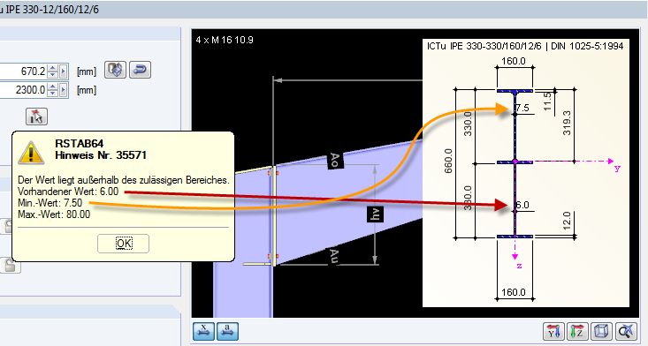Click the 'Max.-Wert: 80.00' line
Viewport: 648px width, 346px height.
point(54,214)
